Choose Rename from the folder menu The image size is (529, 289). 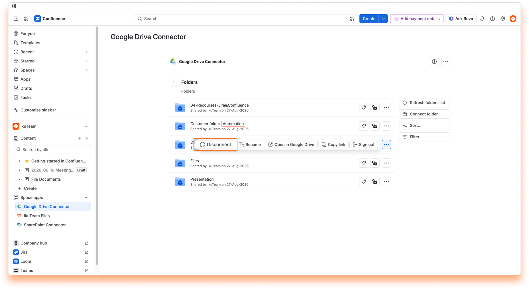[x=250, y=144]
